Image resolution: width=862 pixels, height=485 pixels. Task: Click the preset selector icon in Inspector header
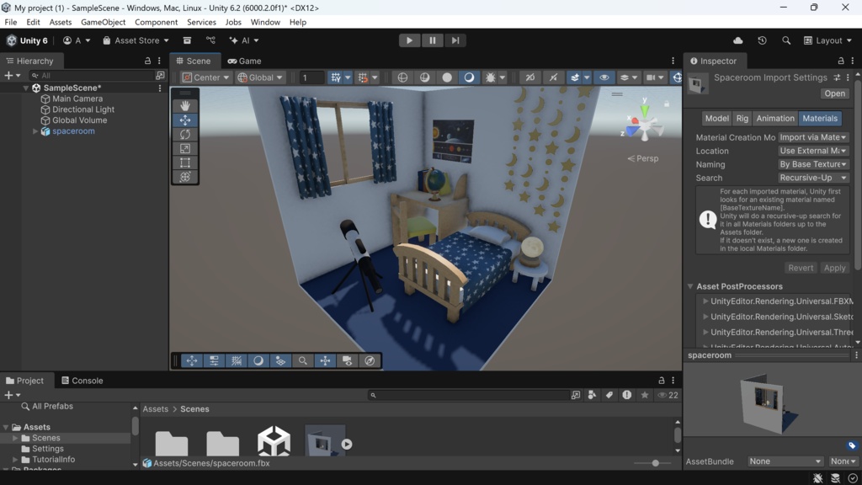point(837,77)
